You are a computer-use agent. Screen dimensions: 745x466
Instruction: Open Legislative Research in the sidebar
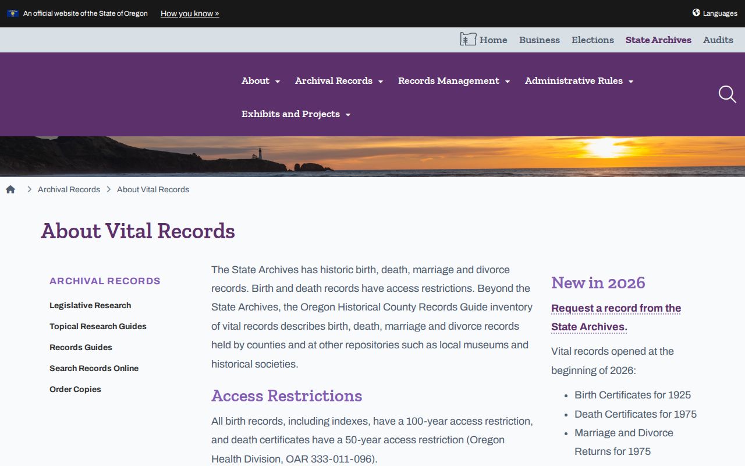[90, 305]
